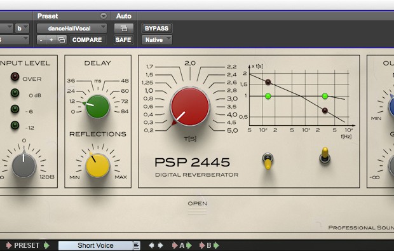Go to previous preset with left arrow

151,245
